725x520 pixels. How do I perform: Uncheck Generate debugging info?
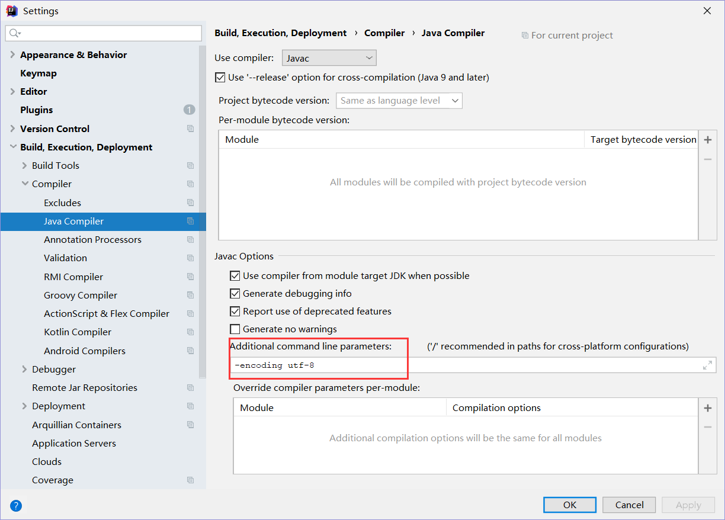tap(235, 294)
